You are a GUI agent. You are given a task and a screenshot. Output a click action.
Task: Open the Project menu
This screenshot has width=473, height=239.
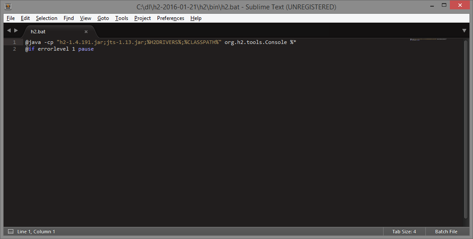(142, 18)
